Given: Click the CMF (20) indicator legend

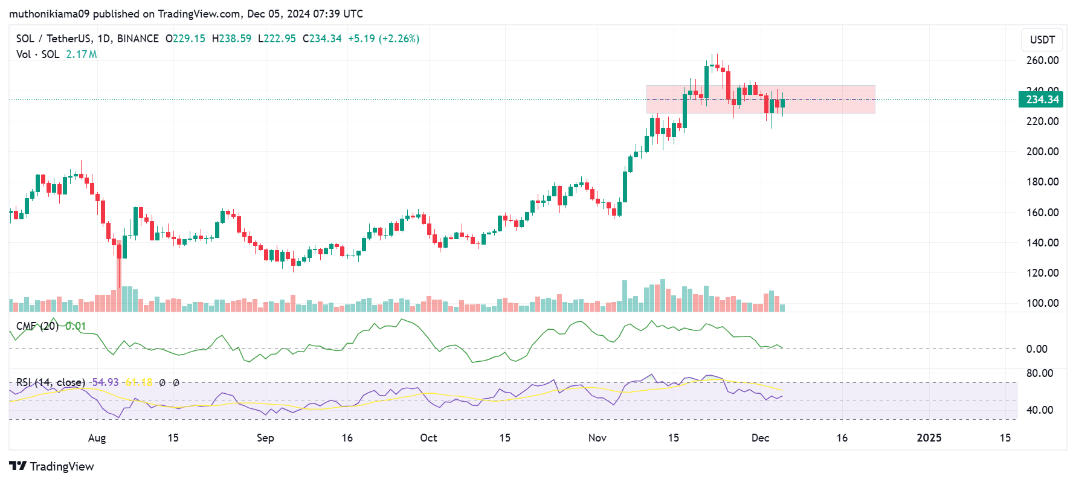Looking at the screenshot, I should click(37, 326).
